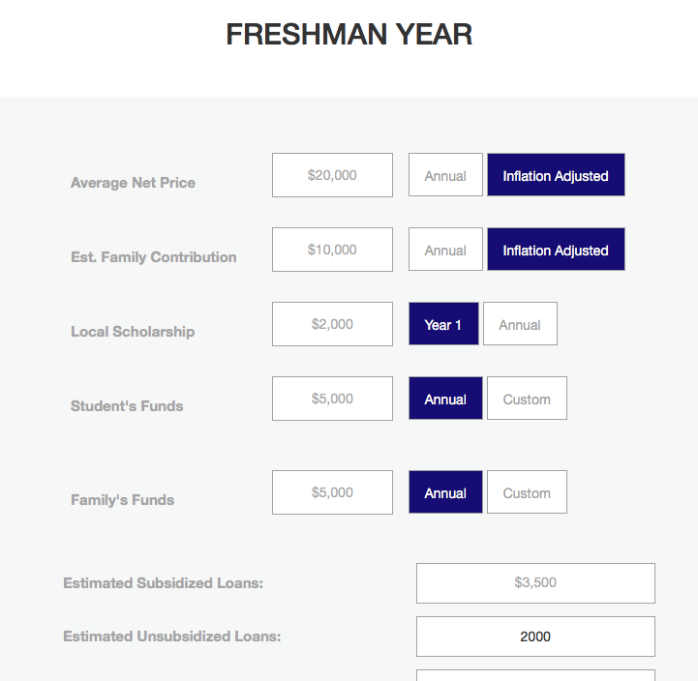Select Annual for Family's Funds

pos(445,492)
